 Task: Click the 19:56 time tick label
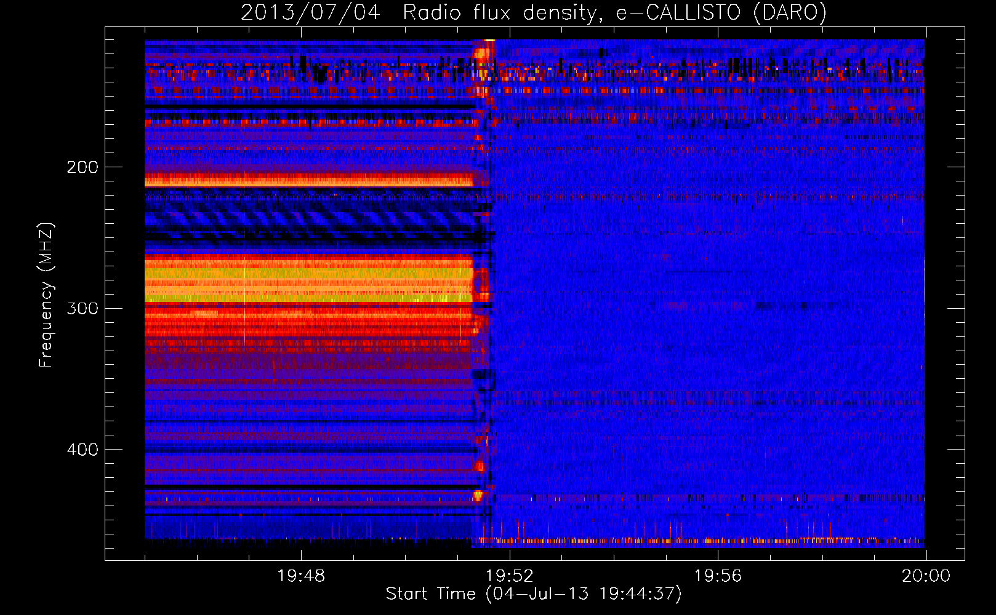point(718,576)
